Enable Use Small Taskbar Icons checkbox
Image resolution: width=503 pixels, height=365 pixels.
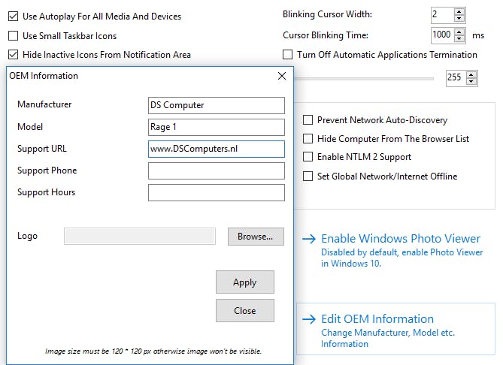(14, 35)
